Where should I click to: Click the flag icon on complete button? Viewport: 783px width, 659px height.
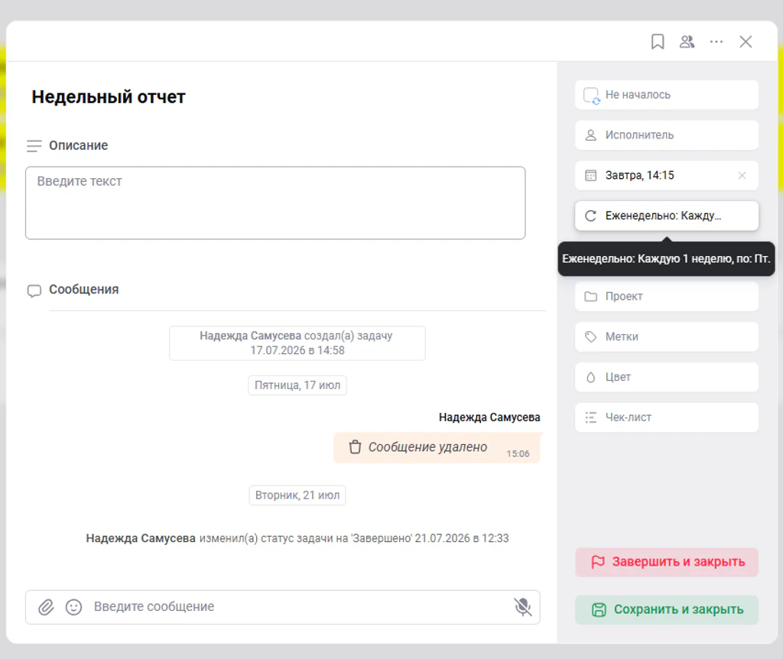click(598, 562)
